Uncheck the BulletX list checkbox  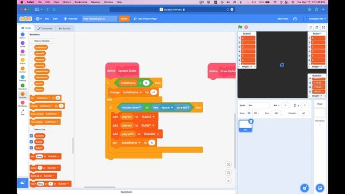[x=31, y=142]
